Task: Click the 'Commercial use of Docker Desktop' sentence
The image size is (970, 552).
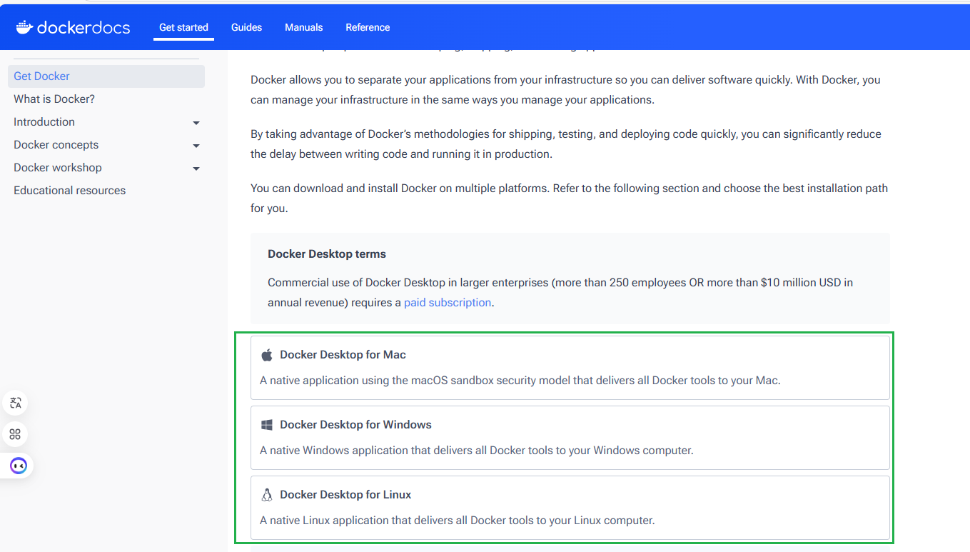Action: (x=560, y=293)
